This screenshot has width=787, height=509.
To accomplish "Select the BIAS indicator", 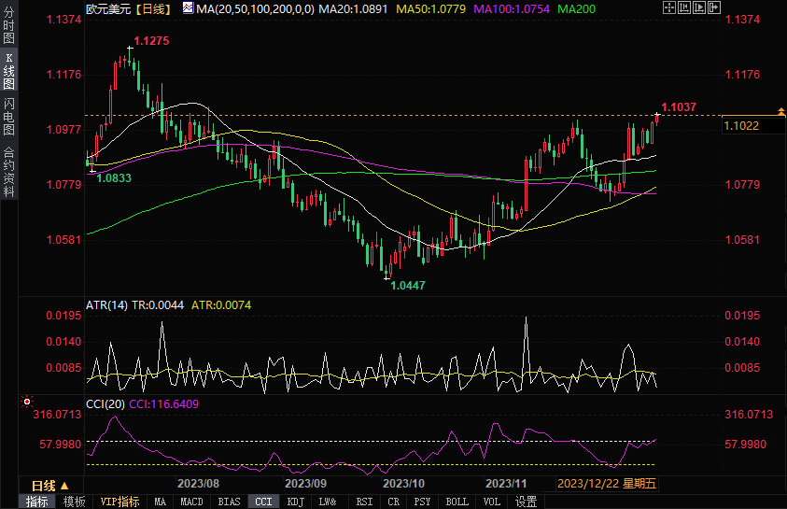I will [229, 502].
